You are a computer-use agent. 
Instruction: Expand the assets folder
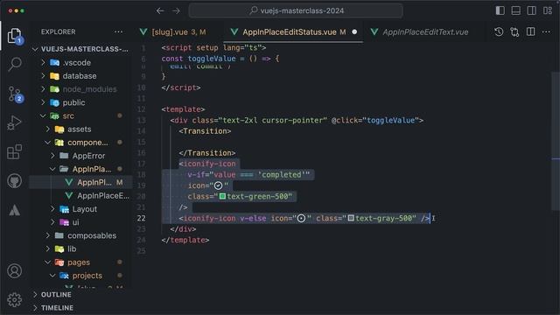80,129
